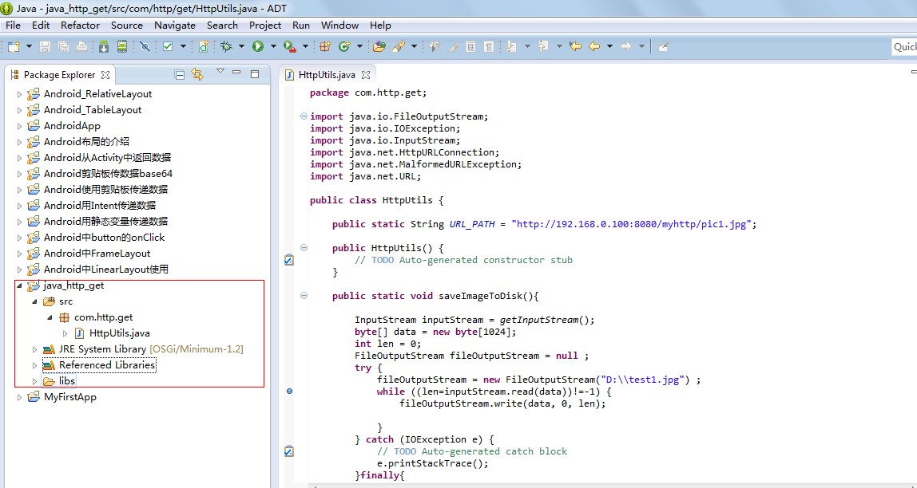Open the New Java Class dropdown arrow
The image size is (917, 488).
[359, 47]
